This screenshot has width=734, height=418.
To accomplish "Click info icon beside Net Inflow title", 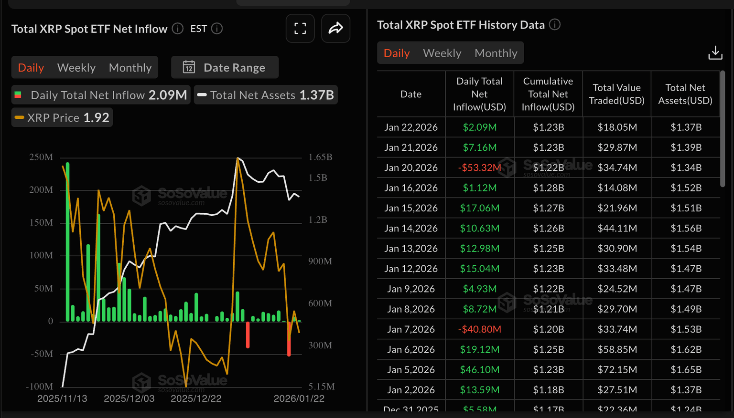I will coord(178,29).
